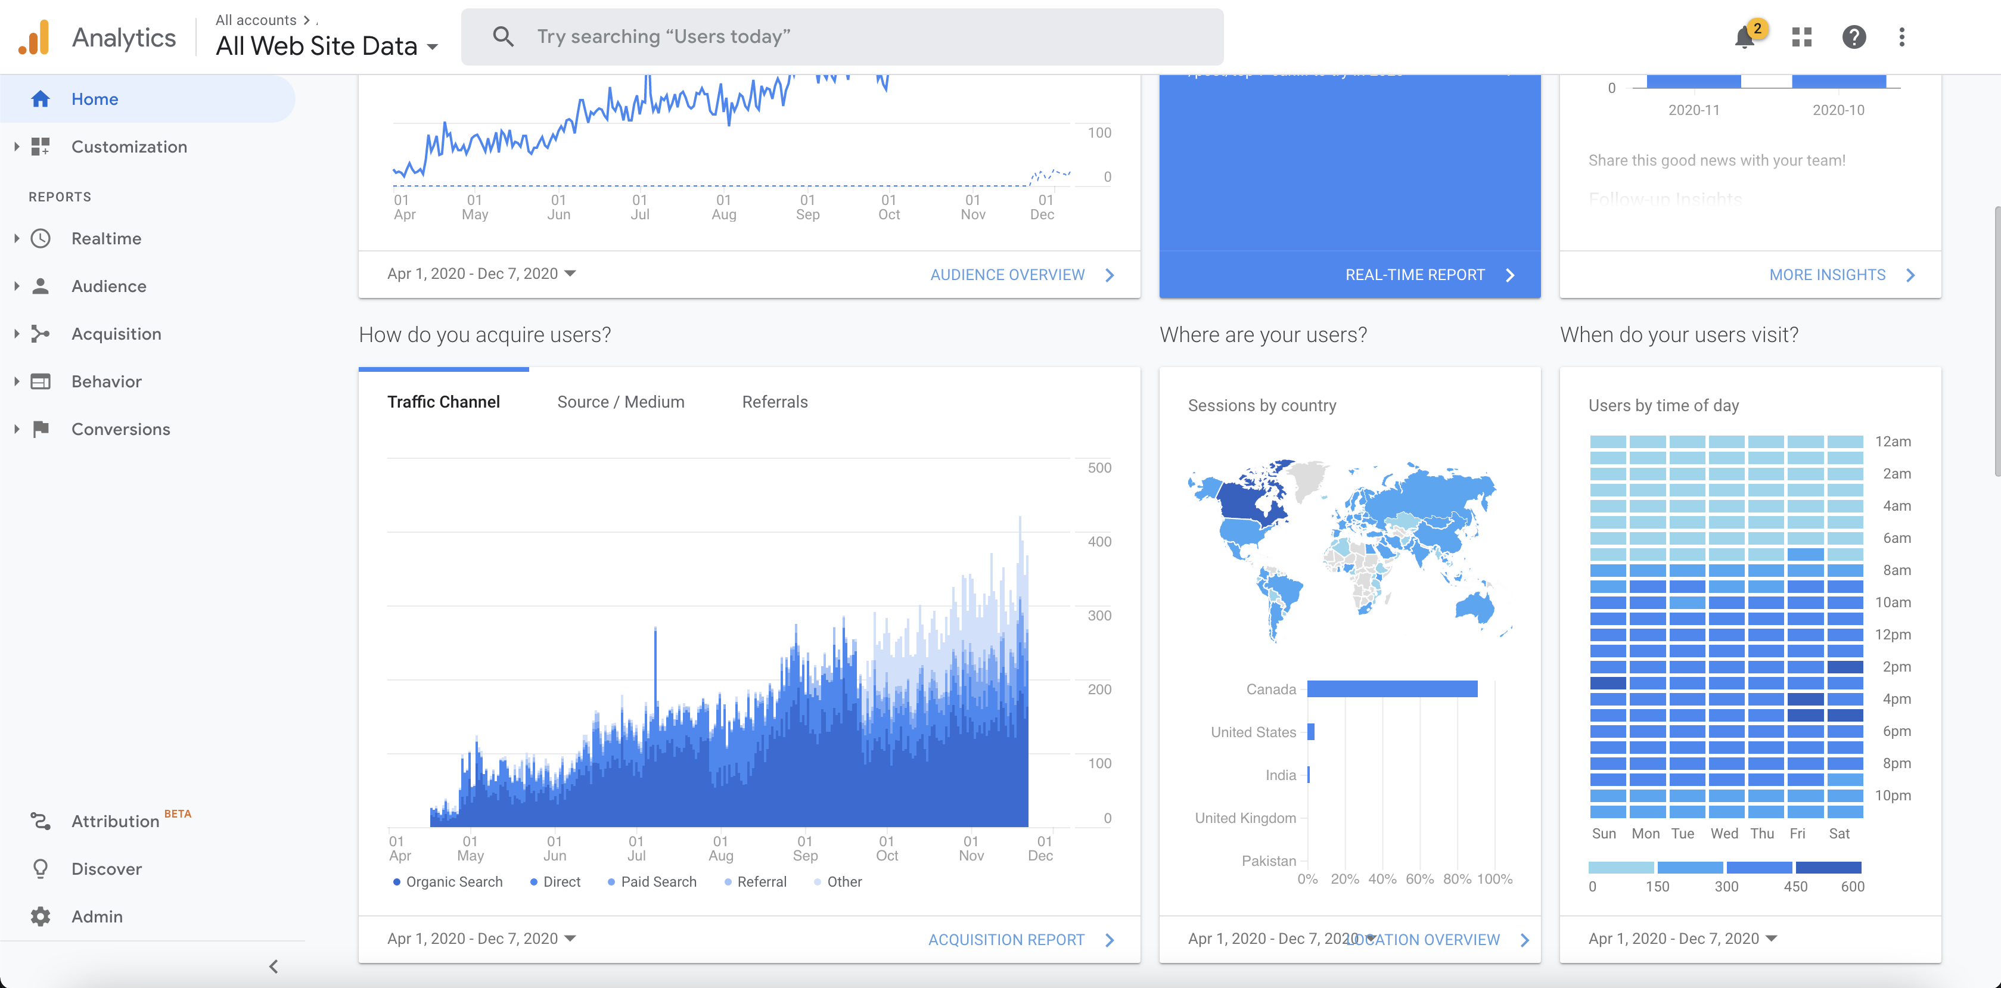The image size is (2001, 988).
Task: Open the three-dot more options menu
Action: [x=1901, y=36]
